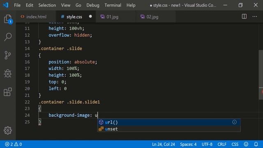The width and height of the screenshot is (263, 148).
Task: Click the closing brace on line 25
Action: coord(39,122)
